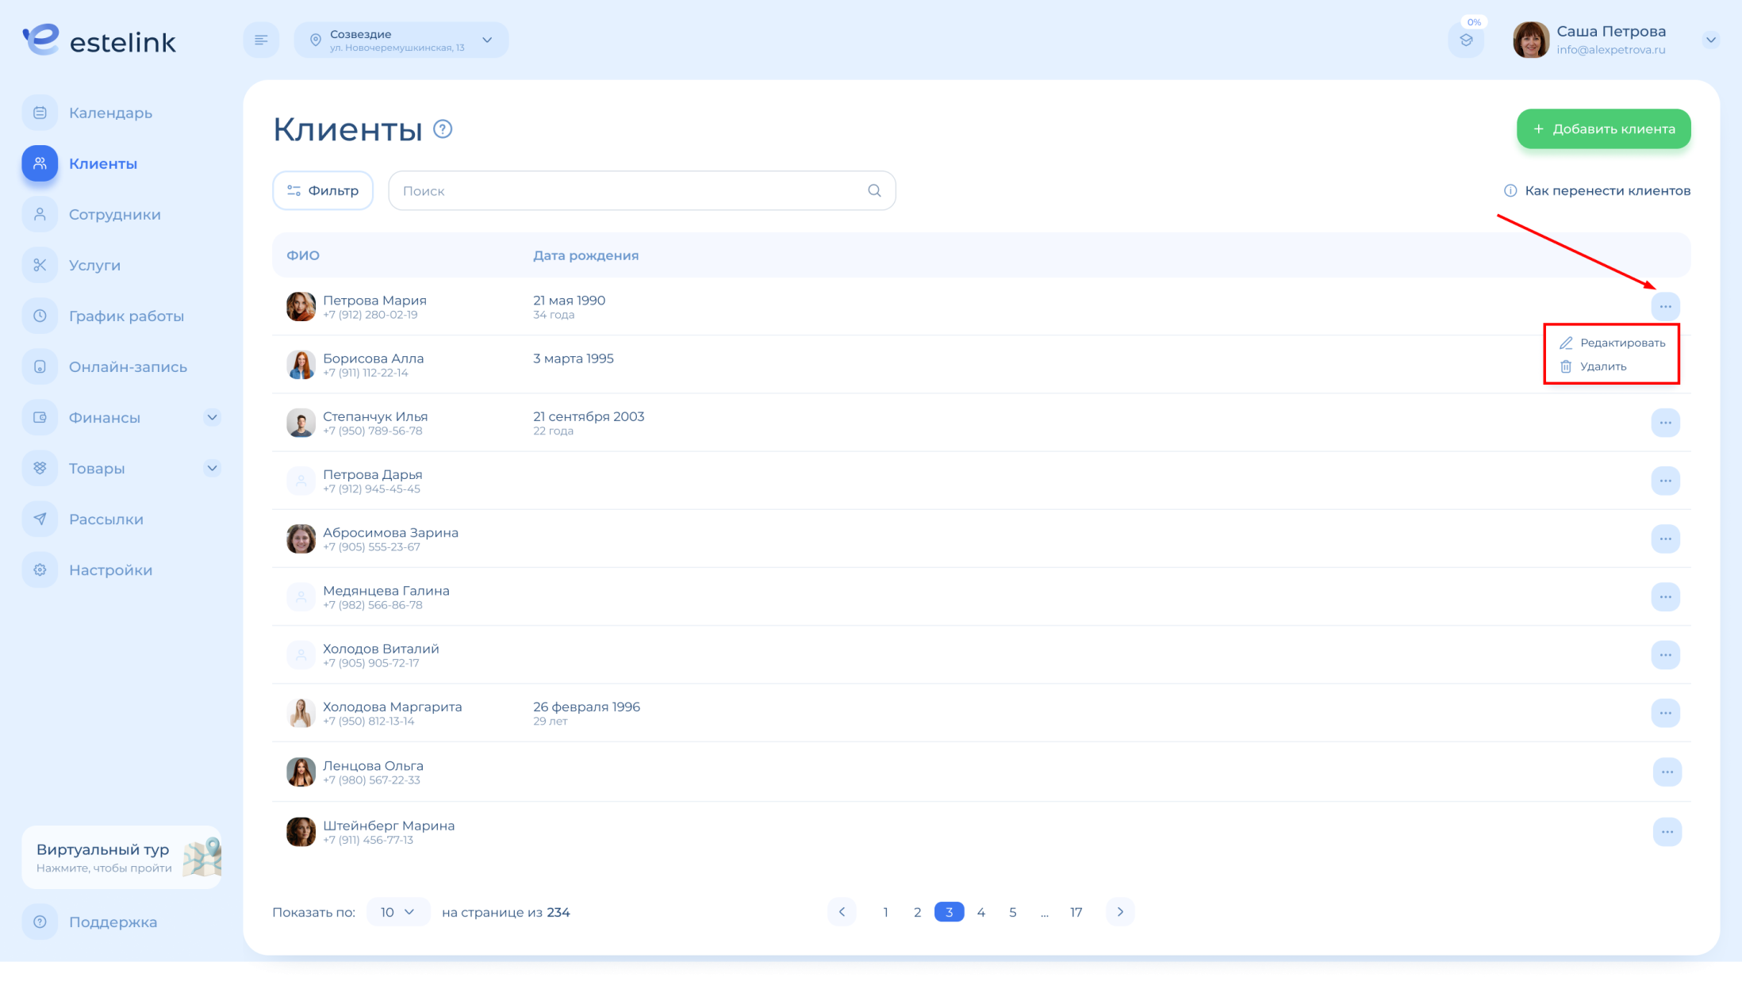This screenshot has height=981, width=1742.
Task: Click Петрова Мария avatar
Action: [301, 306]
